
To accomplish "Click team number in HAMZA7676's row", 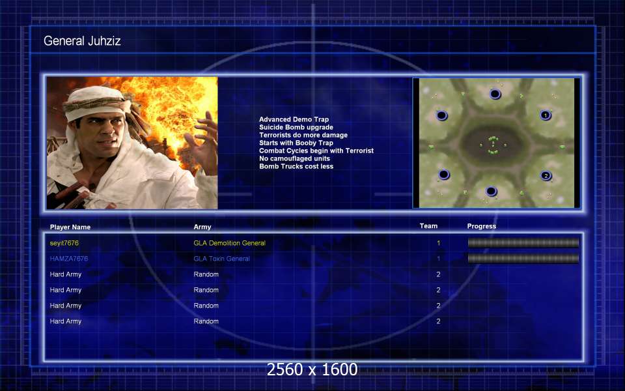I will click(438, 259).
